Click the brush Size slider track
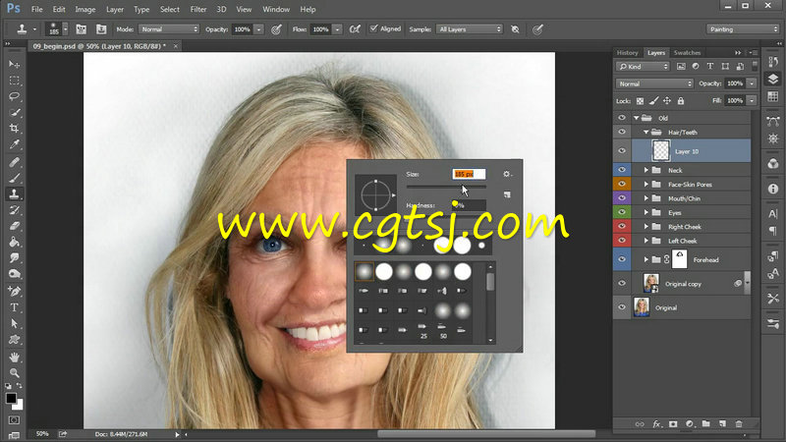 click(x=446, y=187)
